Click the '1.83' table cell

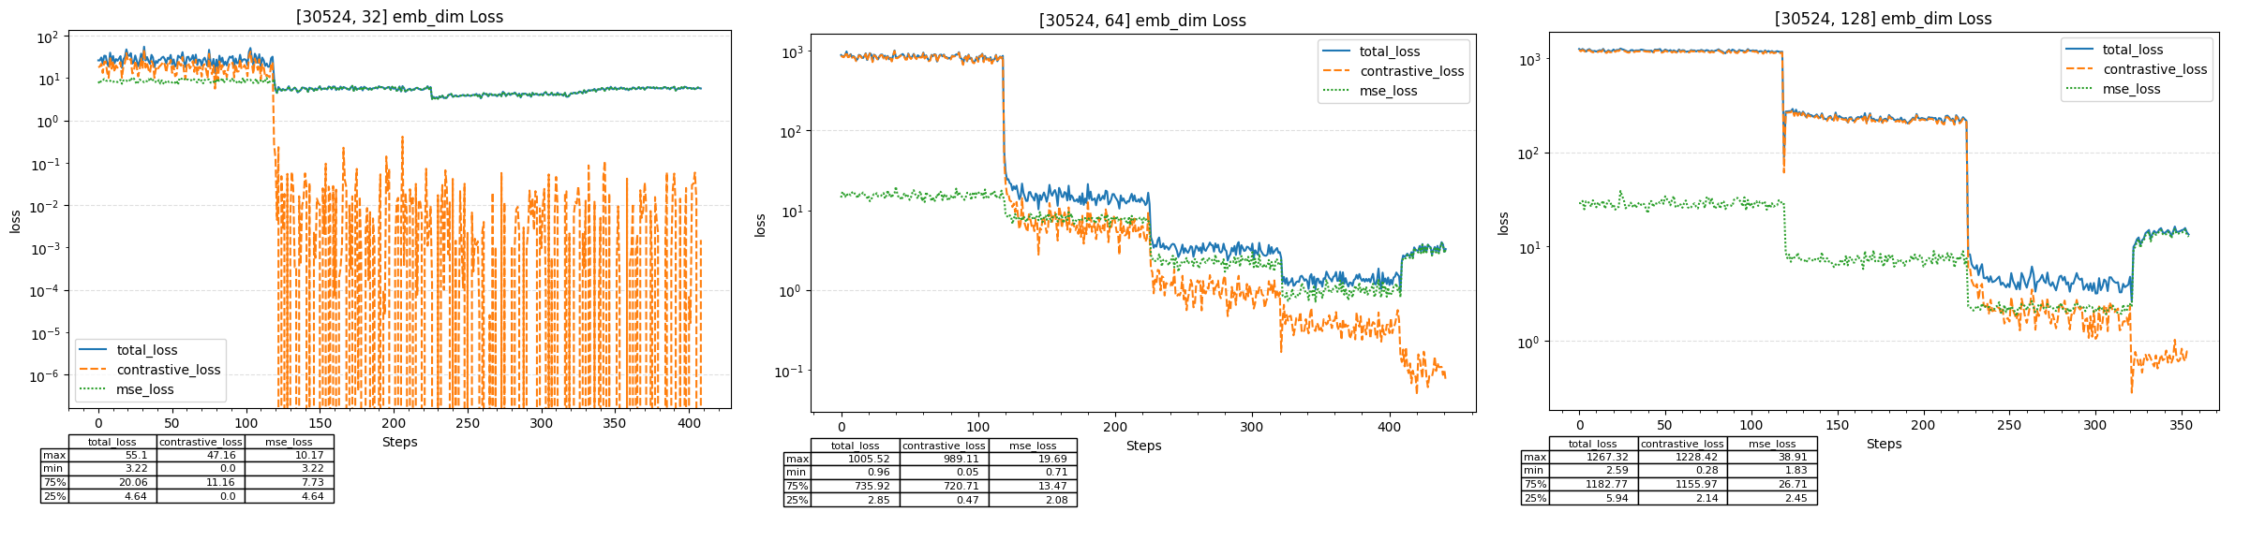coord(1772,471)
